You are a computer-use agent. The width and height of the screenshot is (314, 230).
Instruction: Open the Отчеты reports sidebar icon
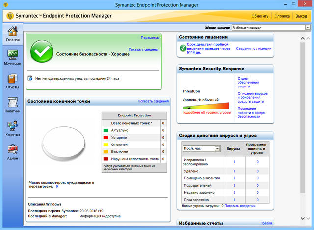point(12,80)
